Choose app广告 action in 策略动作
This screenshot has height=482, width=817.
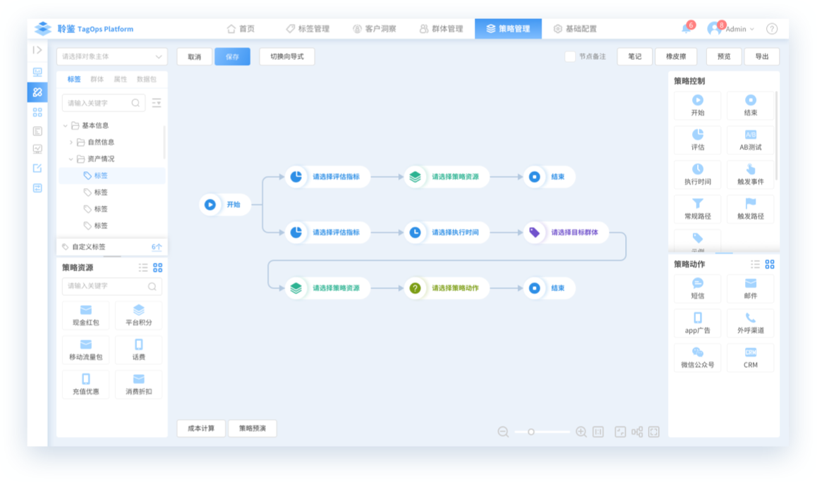tap(698, 323)
